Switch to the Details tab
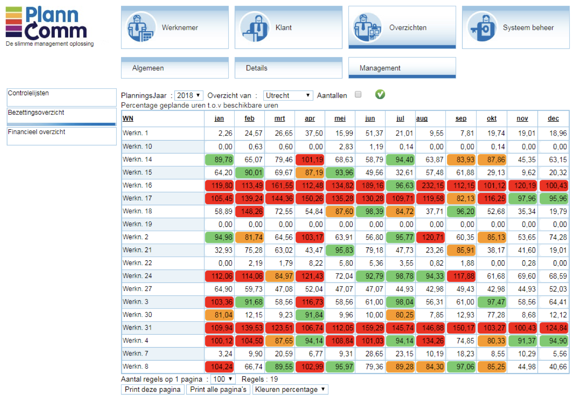The height and width of the screenshot is (399, 574). (288, 68)
